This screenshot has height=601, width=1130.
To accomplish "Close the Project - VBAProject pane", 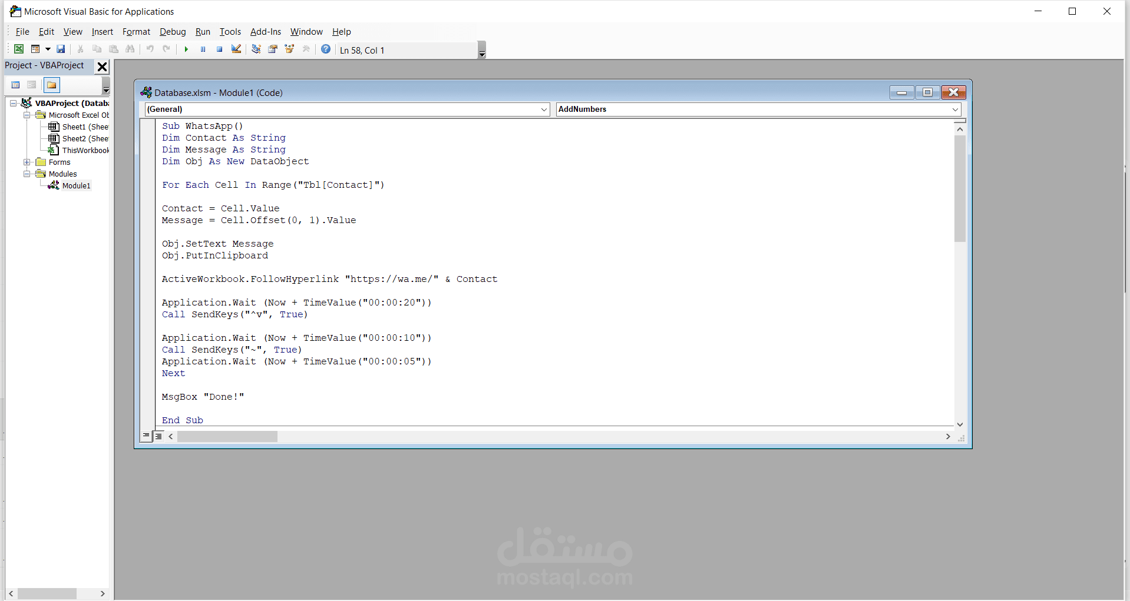I will (102, 67).
